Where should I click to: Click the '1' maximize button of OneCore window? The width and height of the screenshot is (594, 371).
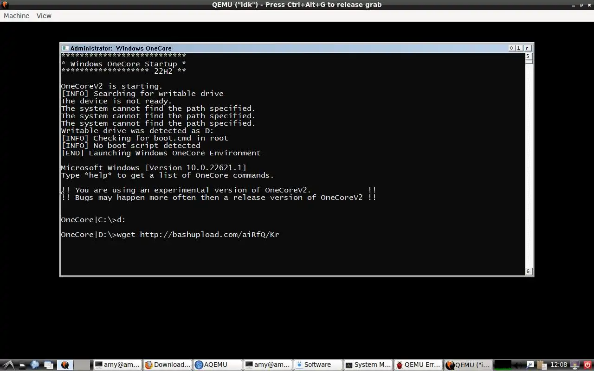[519, 48]
